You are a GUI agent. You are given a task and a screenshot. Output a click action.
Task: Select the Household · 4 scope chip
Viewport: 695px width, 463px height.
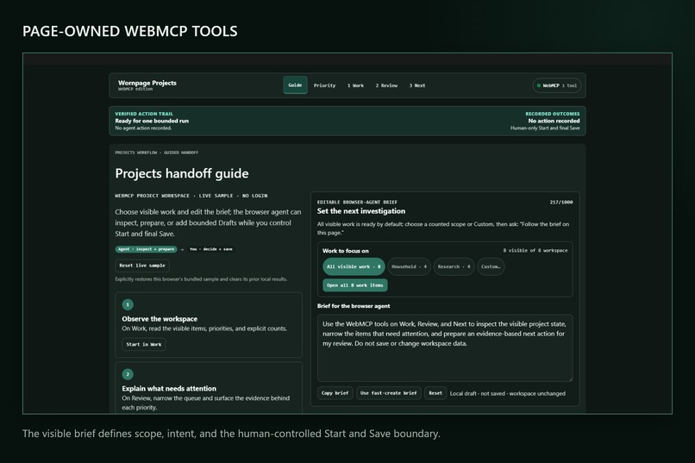click(x=409, y=266)
